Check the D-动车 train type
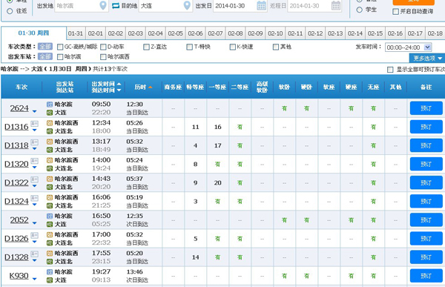This screenshot has width=445, height=287. point(103,47)
